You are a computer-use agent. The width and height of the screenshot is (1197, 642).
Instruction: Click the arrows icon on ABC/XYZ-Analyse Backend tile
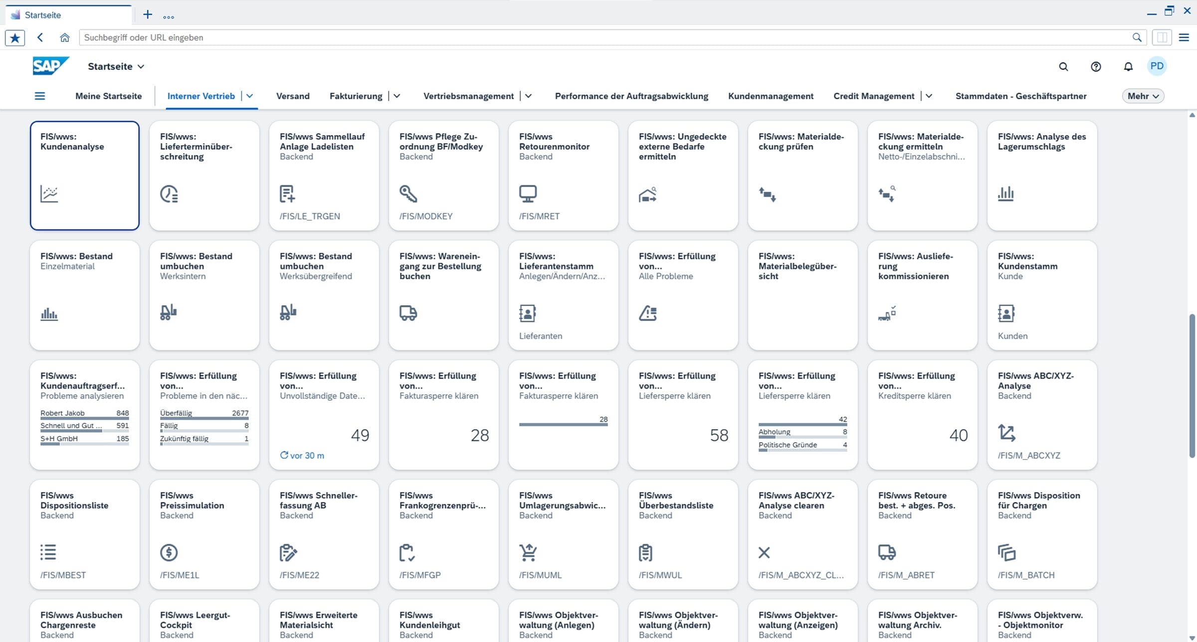[1006, 433]
